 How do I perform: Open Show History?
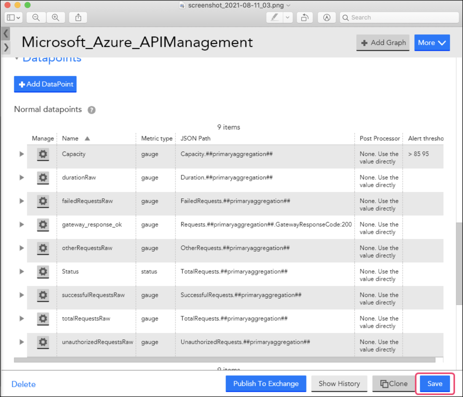pyautogui.click(x=339, y=383)
